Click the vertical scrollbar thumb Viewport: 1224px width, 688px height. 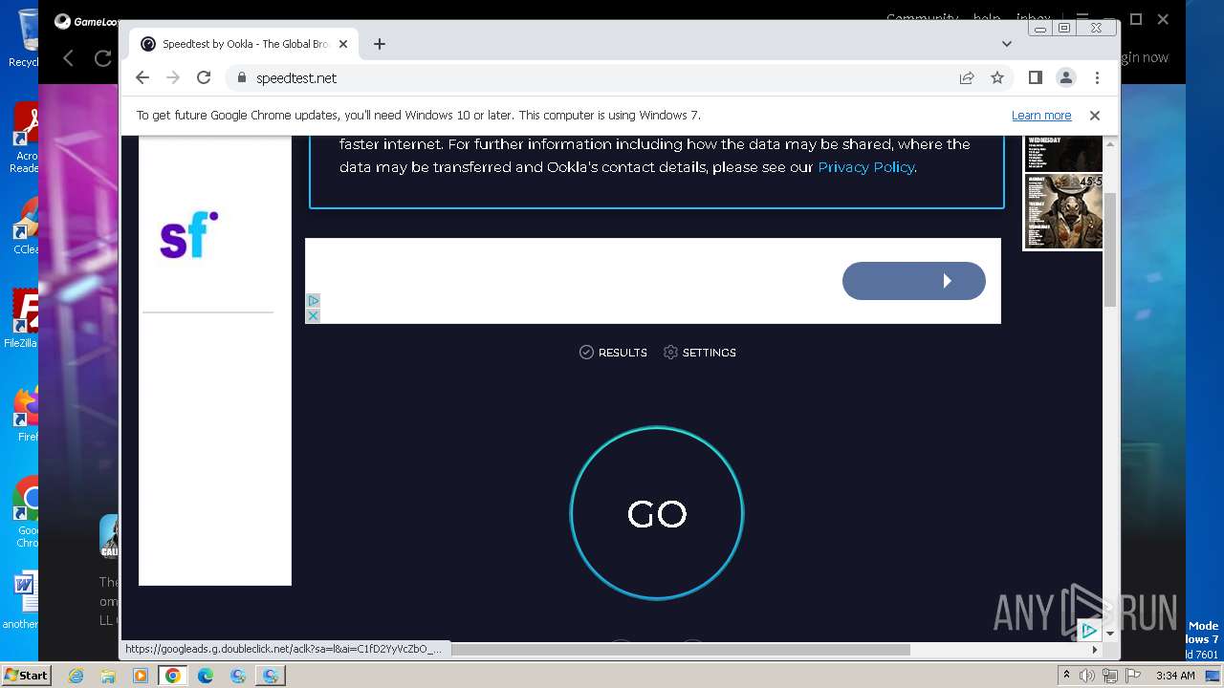[x=1110, y=248]
